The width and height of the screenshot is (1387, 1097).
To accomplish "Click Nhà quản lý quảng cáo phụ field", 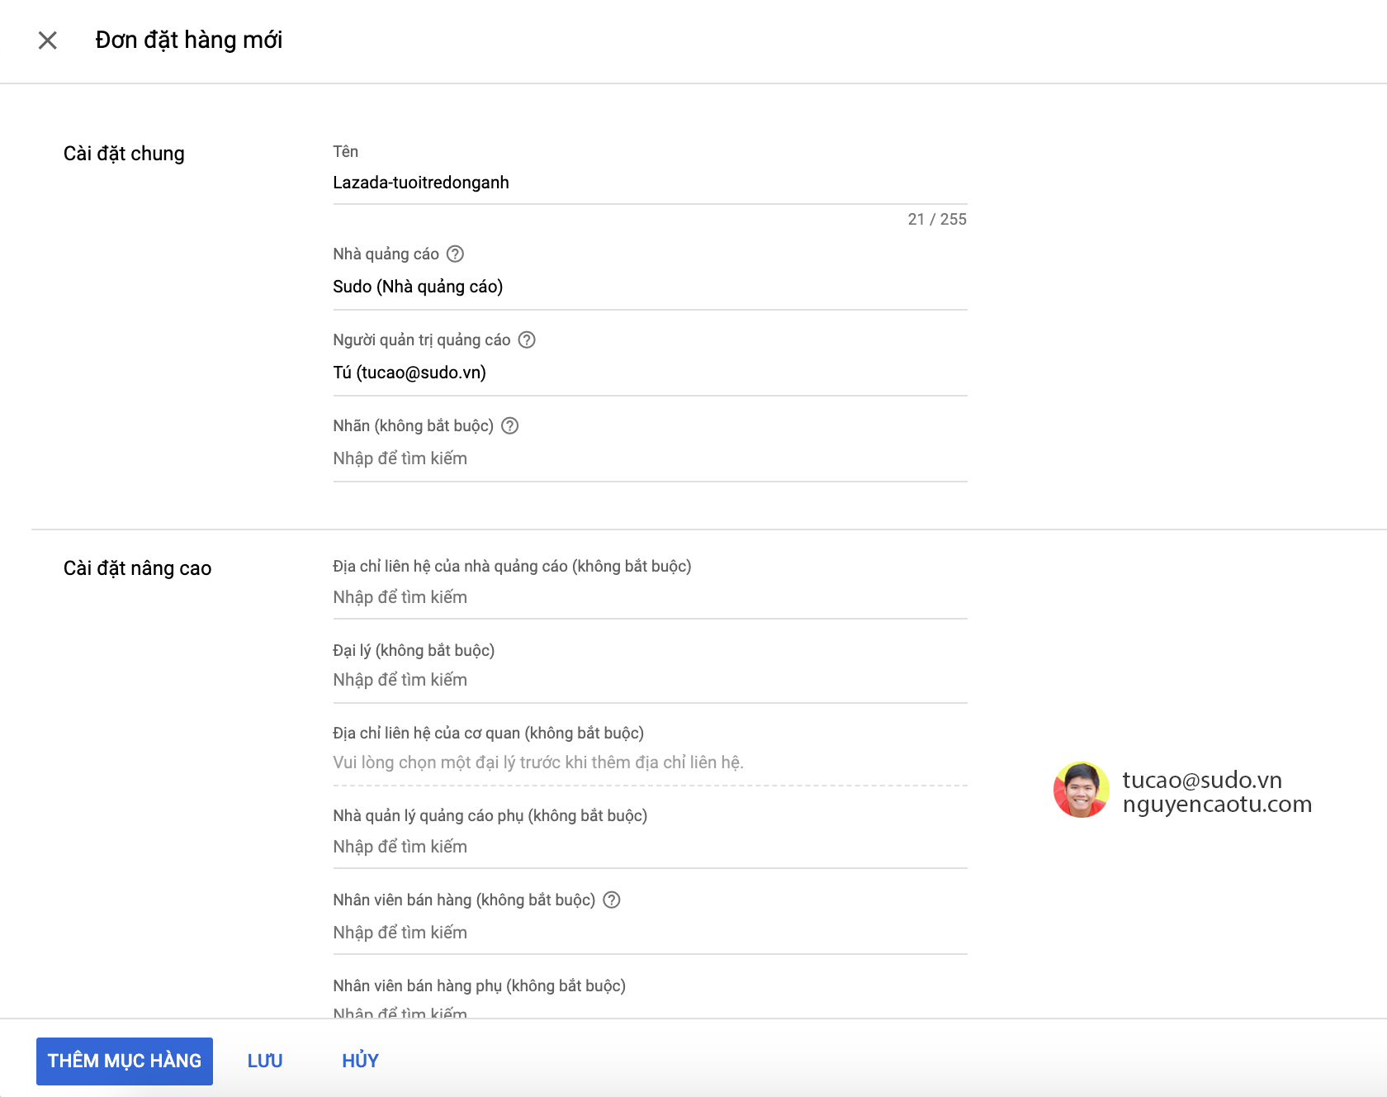I will pyautogui.click(x=649, y=848).
